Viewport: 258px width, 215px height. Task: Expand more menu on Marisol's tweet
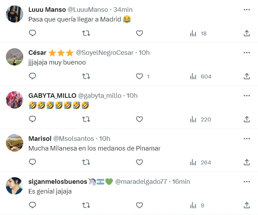247,139
